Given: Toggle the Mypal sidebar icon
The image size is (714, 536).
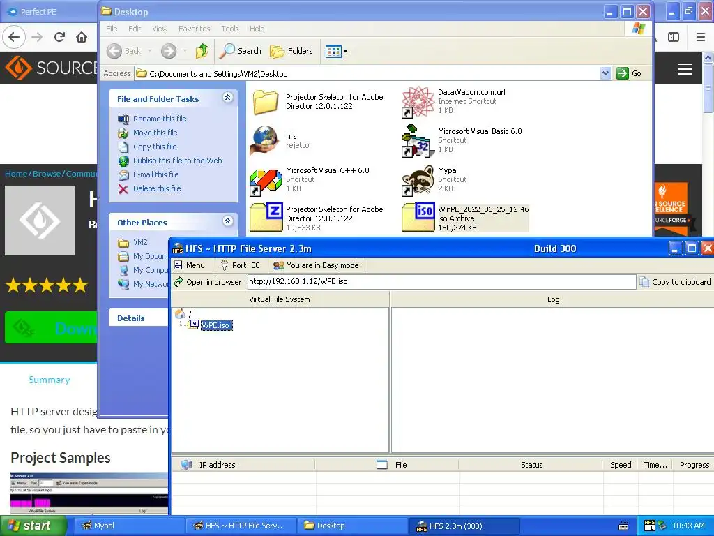Looking at the screenshot, I should click(674, 37).
